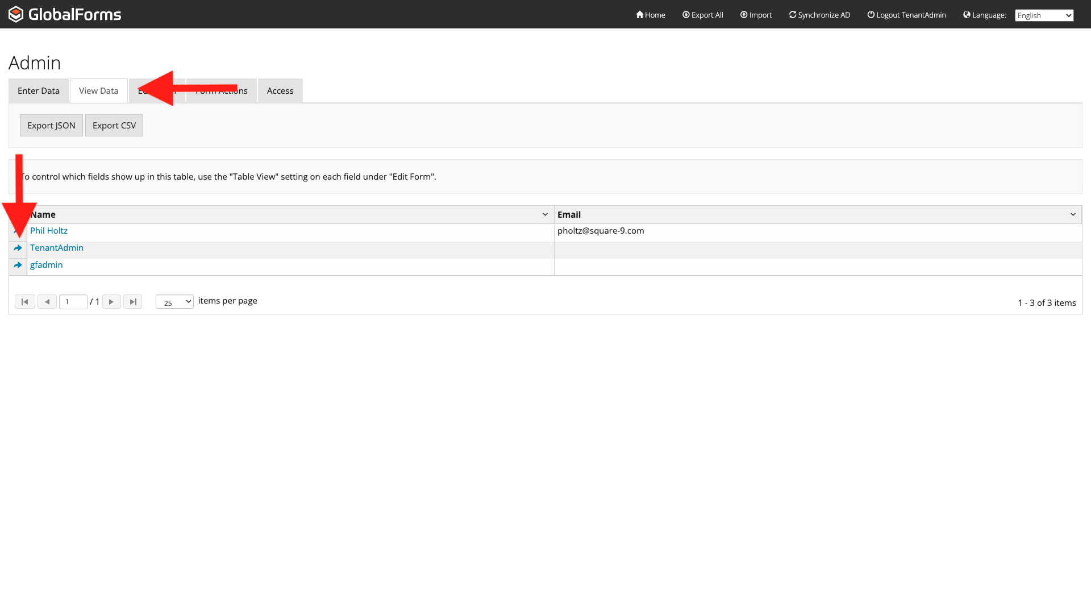Screen dimensions: 1091x614
Task: Click Synchronize AD in top bar
Action: tap(819, 15)
